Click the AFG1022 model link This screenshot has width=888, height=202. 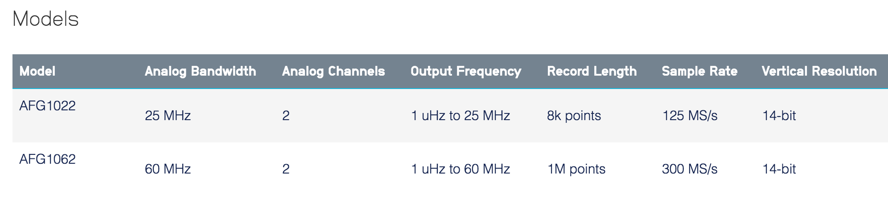47,106
